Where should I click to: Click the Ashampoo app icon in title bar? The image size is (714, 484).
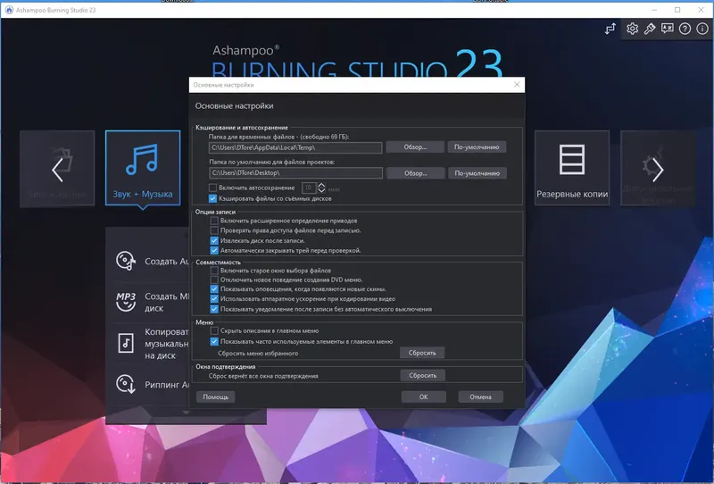(x=9, y=10)
